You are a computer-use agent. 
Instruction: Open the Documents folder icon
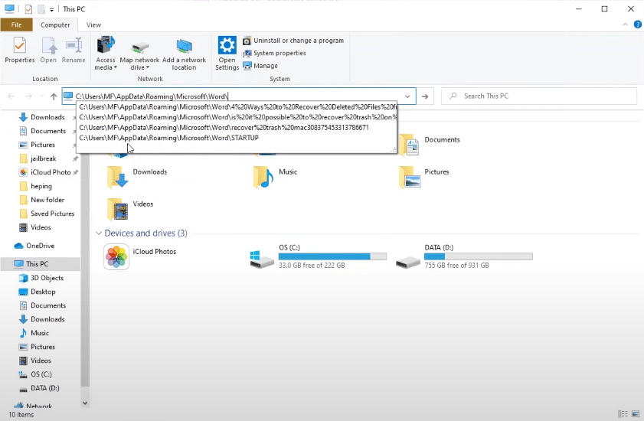coord(410,145)
